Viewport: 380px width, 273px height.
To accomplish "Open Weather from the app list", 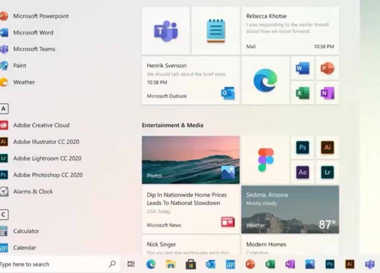I will click(17, 82).
